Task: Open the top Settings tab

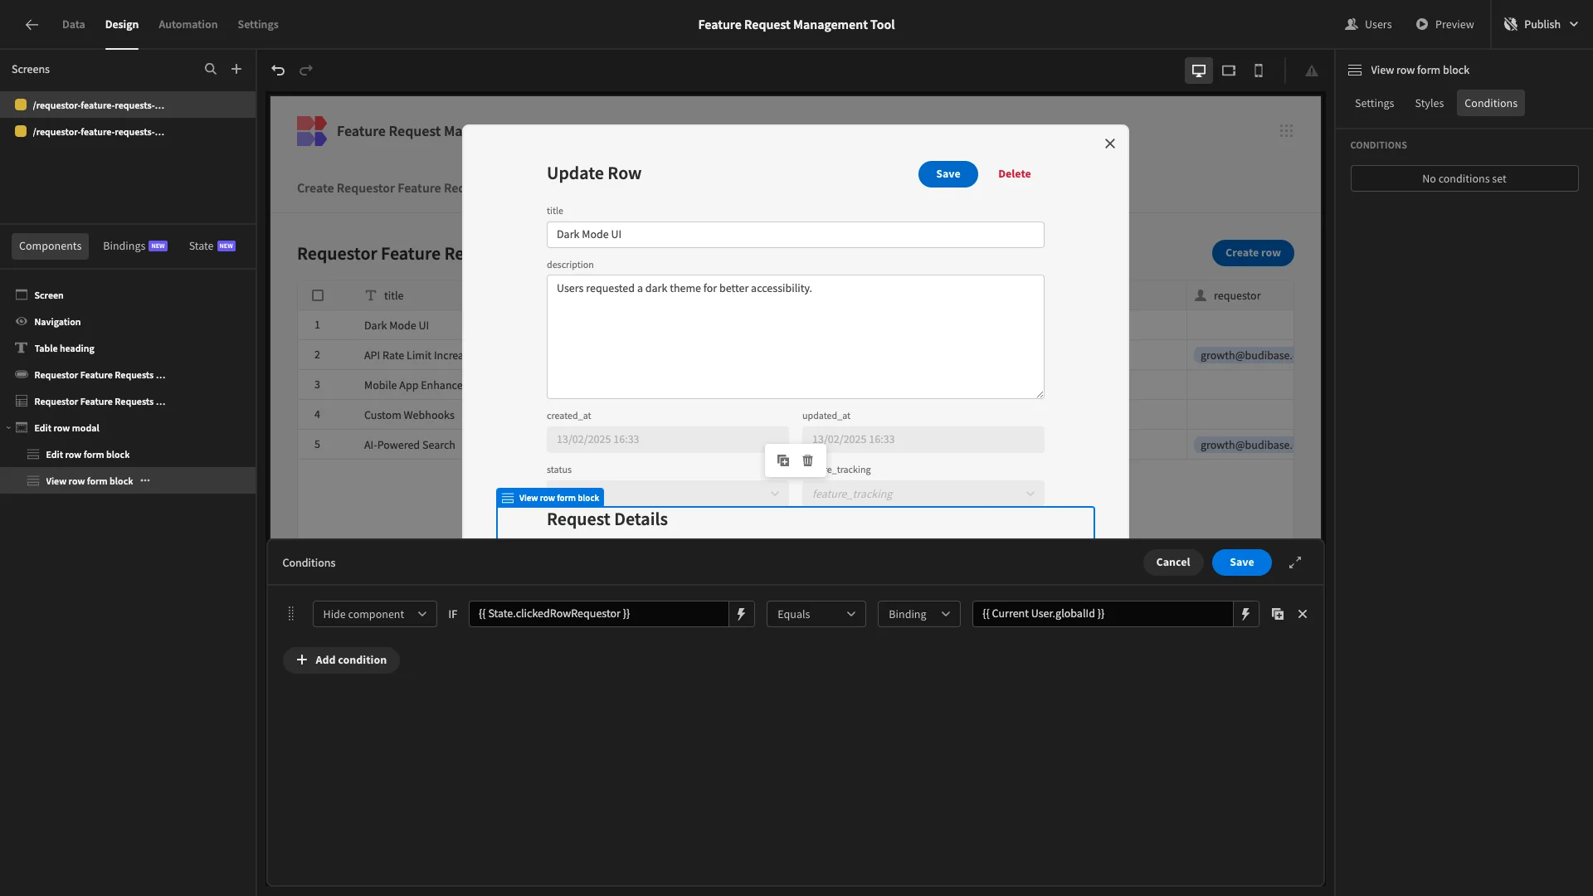Action: point(258,24)
